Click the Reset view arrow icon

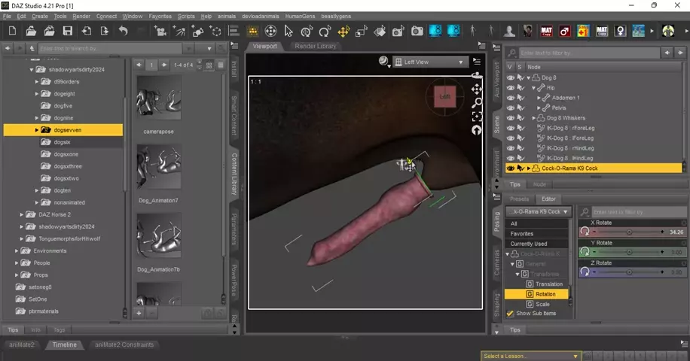476,130
